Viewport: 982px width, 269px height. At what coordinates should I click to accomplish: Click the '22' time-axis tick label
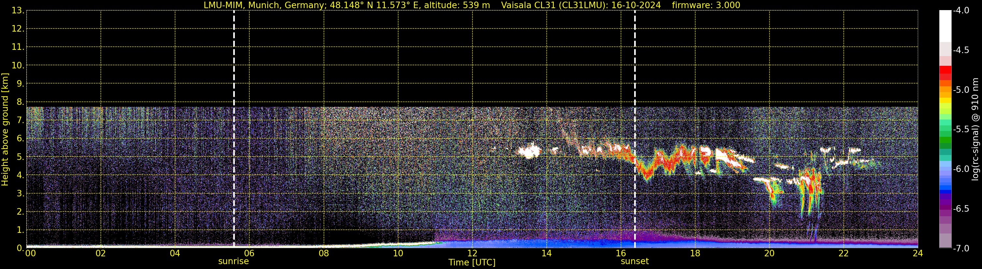coord(844,253)
